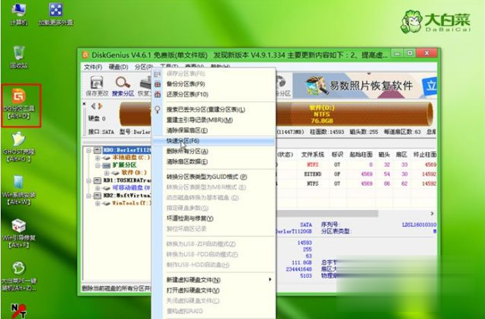Viewport: 485px width, 319px height.
Task: Click the 文件系统 column header
Action: point(313,154)
